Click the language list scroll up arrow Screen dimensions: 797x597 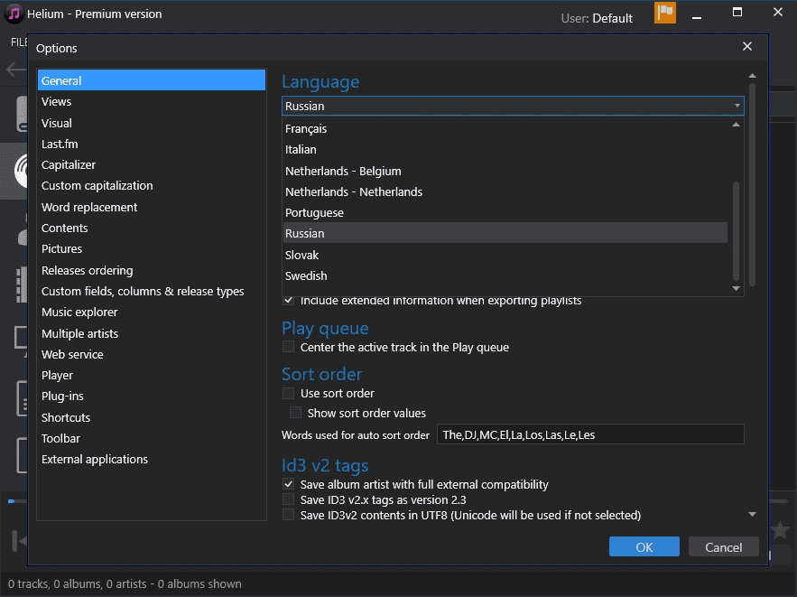click(x=736, y=125)
